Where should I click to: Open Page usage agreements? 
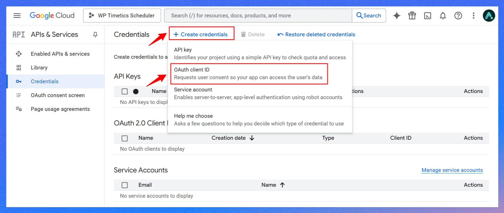55,109
